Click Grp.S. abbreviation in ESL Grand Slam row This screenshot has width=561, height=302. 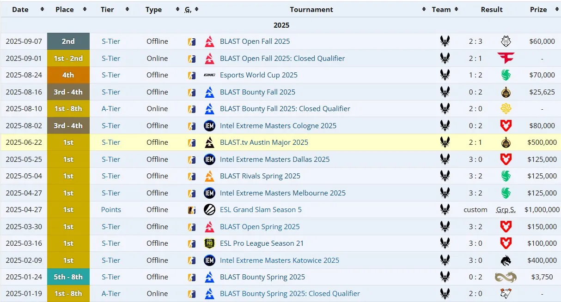tap(506, 210)
